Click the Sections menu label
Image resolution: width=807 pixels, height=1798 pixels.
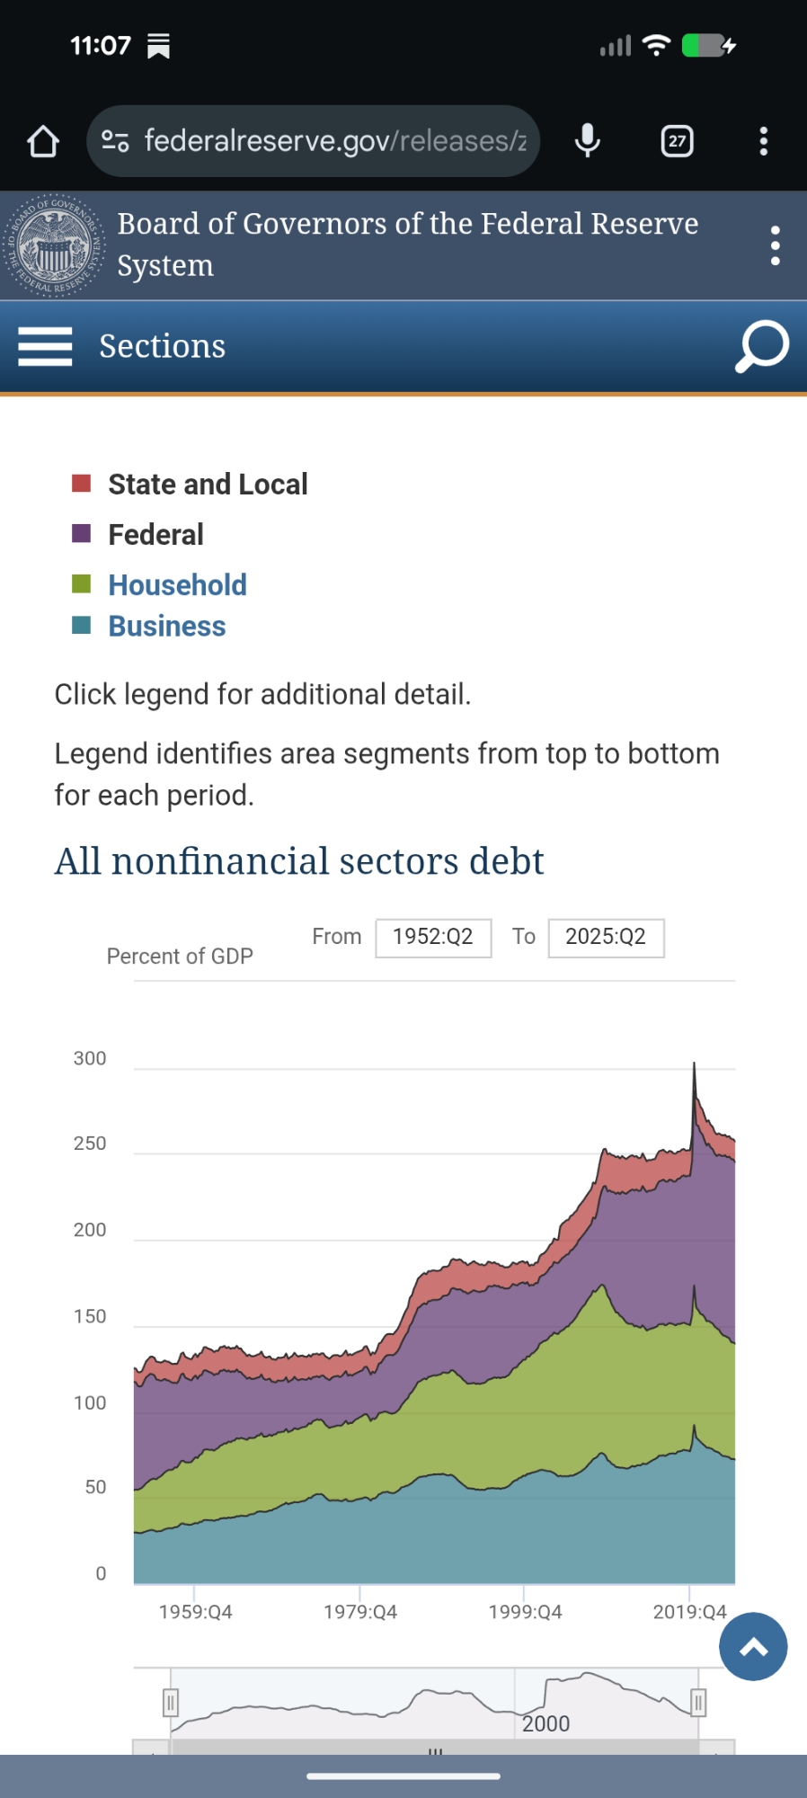click(x=162, y=346)
